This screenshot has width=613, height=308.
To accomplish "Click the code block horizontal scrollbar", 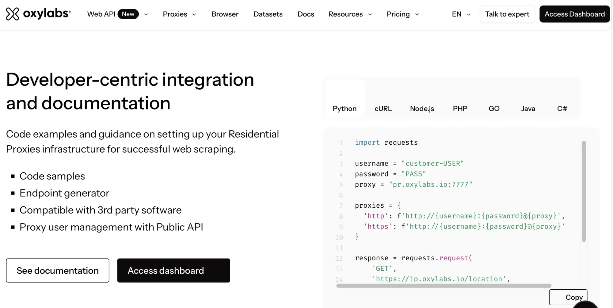I will (x=444, y=286).
